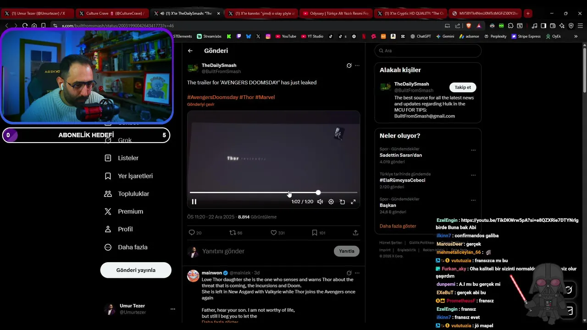The image size is (587, 330).
Task: Reload the page
Action: tap(25, 26)
